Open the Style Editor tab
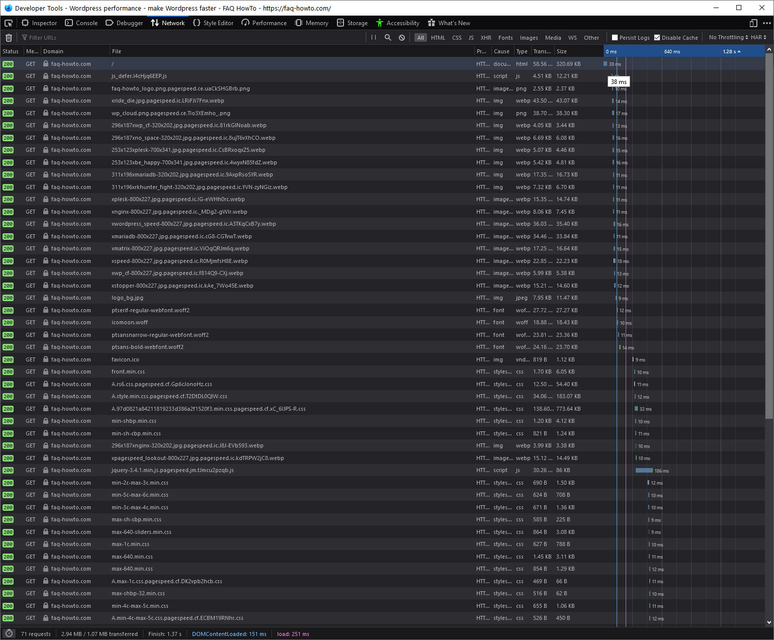The image size is (774, 640). [213, 23]
